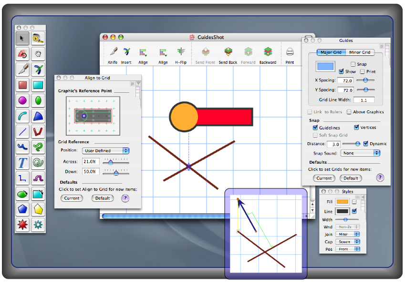Open help in Guides panel
The width and height of the screenshot is (405, 285).
(380, 177)
